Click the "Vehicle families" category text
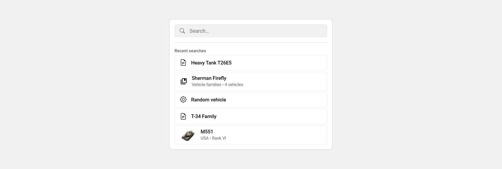 [206, 85]
